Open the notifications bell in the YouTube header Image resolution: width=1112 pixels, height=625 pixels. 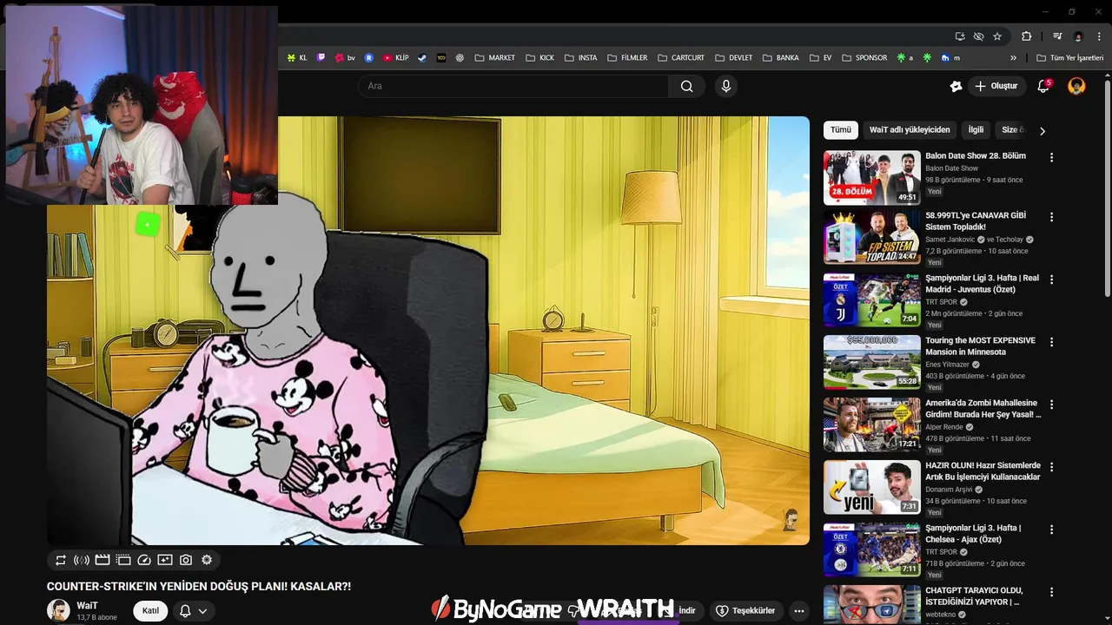click(1044, 86)
